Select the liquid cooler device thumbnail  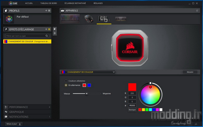coord(104,19)
